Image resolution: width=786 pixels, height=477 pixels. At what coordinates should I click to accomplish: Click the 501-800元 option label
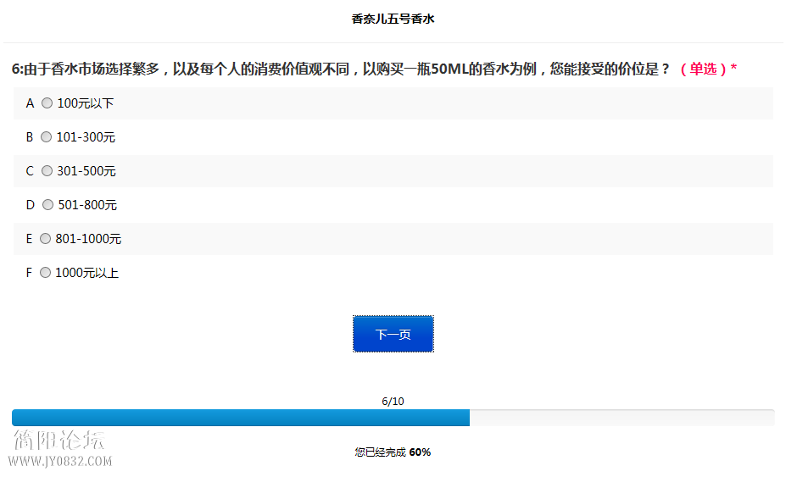(87, 204)
